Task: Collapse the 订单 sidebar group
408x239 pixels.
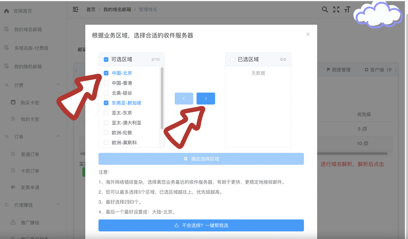Action: (58, 136)
